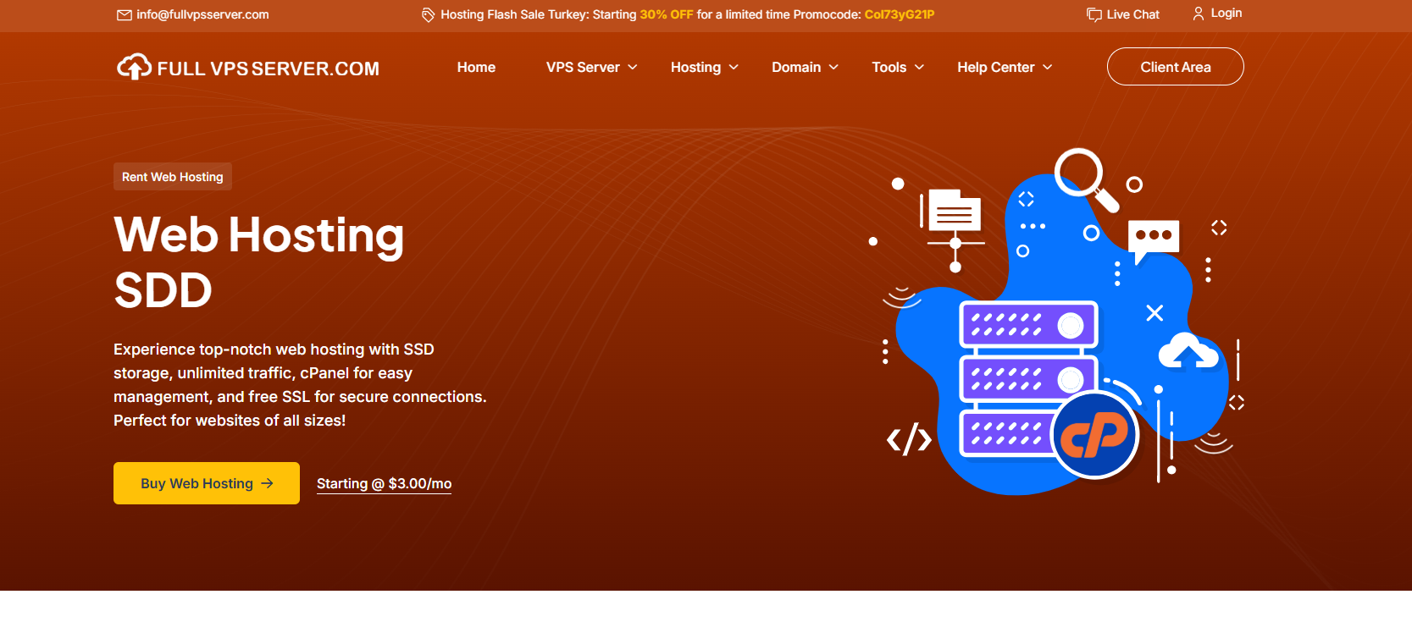The height and width of the screenshot is (633, 1412).
Task: Click the promocode Col73yG21P text
Action: (900, 14)
